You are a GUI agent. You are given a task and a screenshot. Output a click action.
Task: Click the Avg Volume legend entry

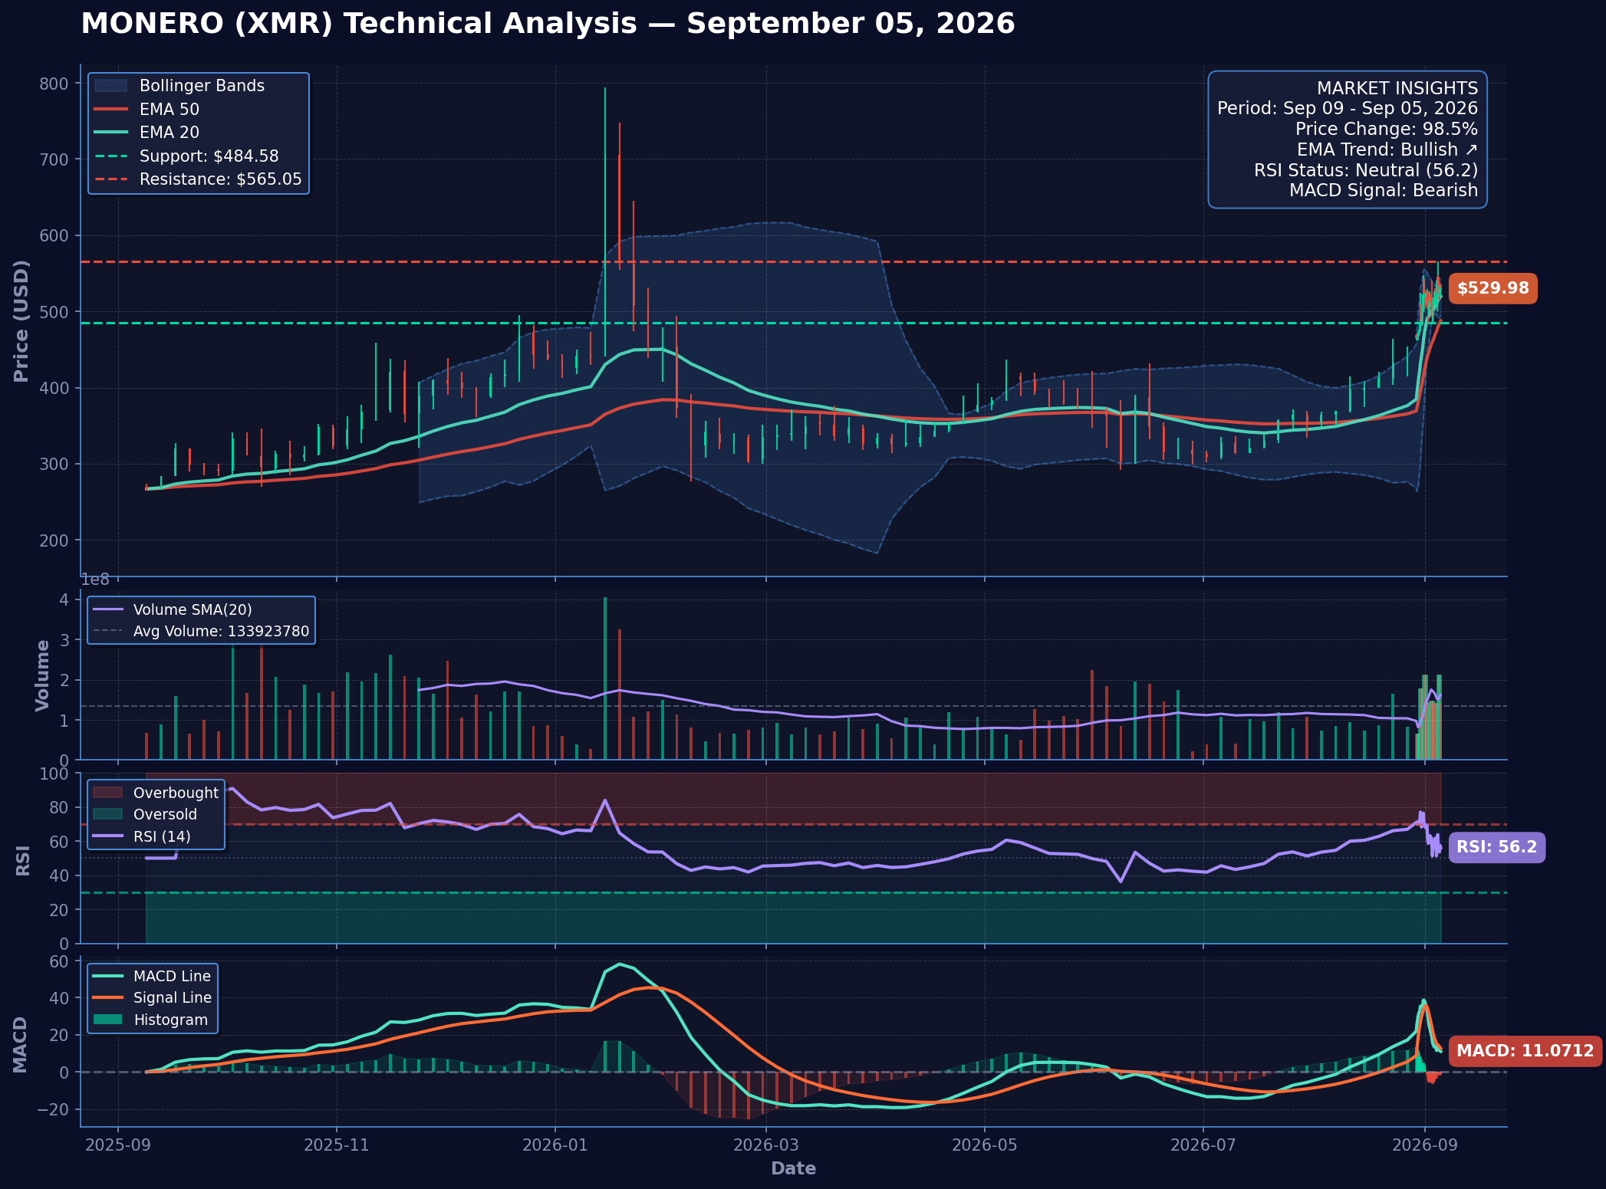201,632
